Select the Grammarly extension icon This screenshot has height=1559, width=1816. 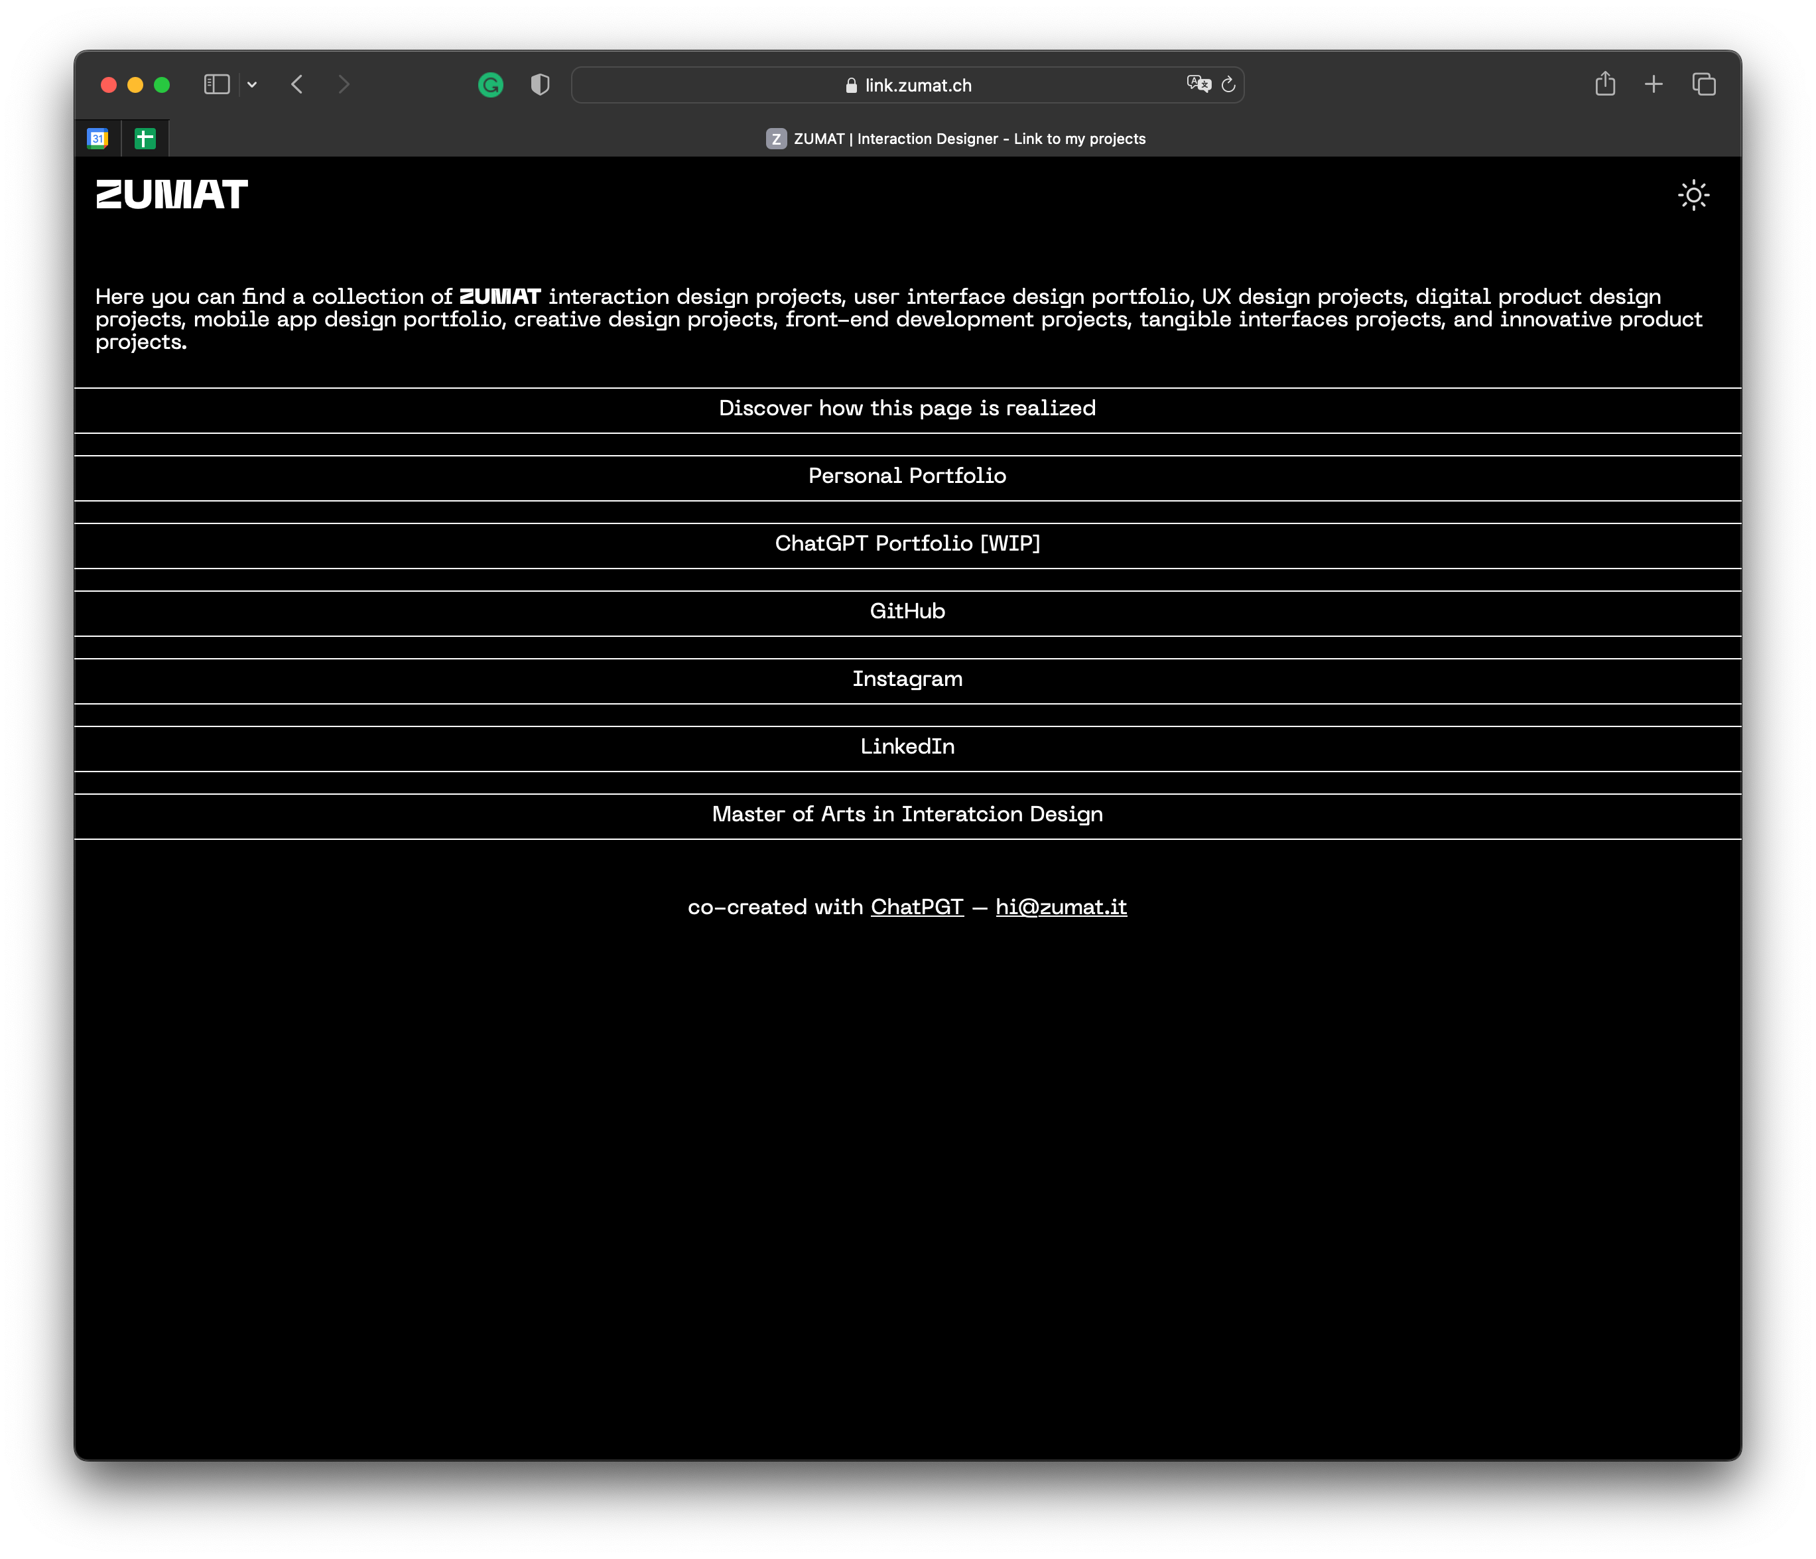pos(491,84)
